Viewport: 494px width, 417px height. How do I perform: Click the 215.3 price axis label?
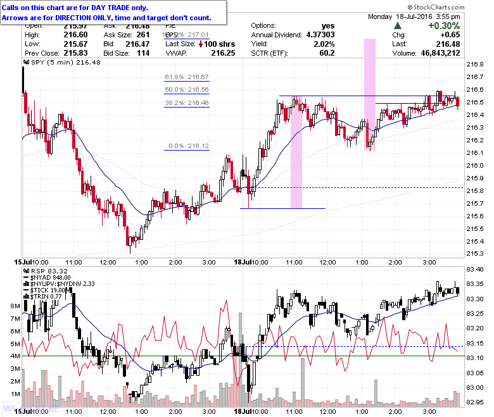pos(475,253)
